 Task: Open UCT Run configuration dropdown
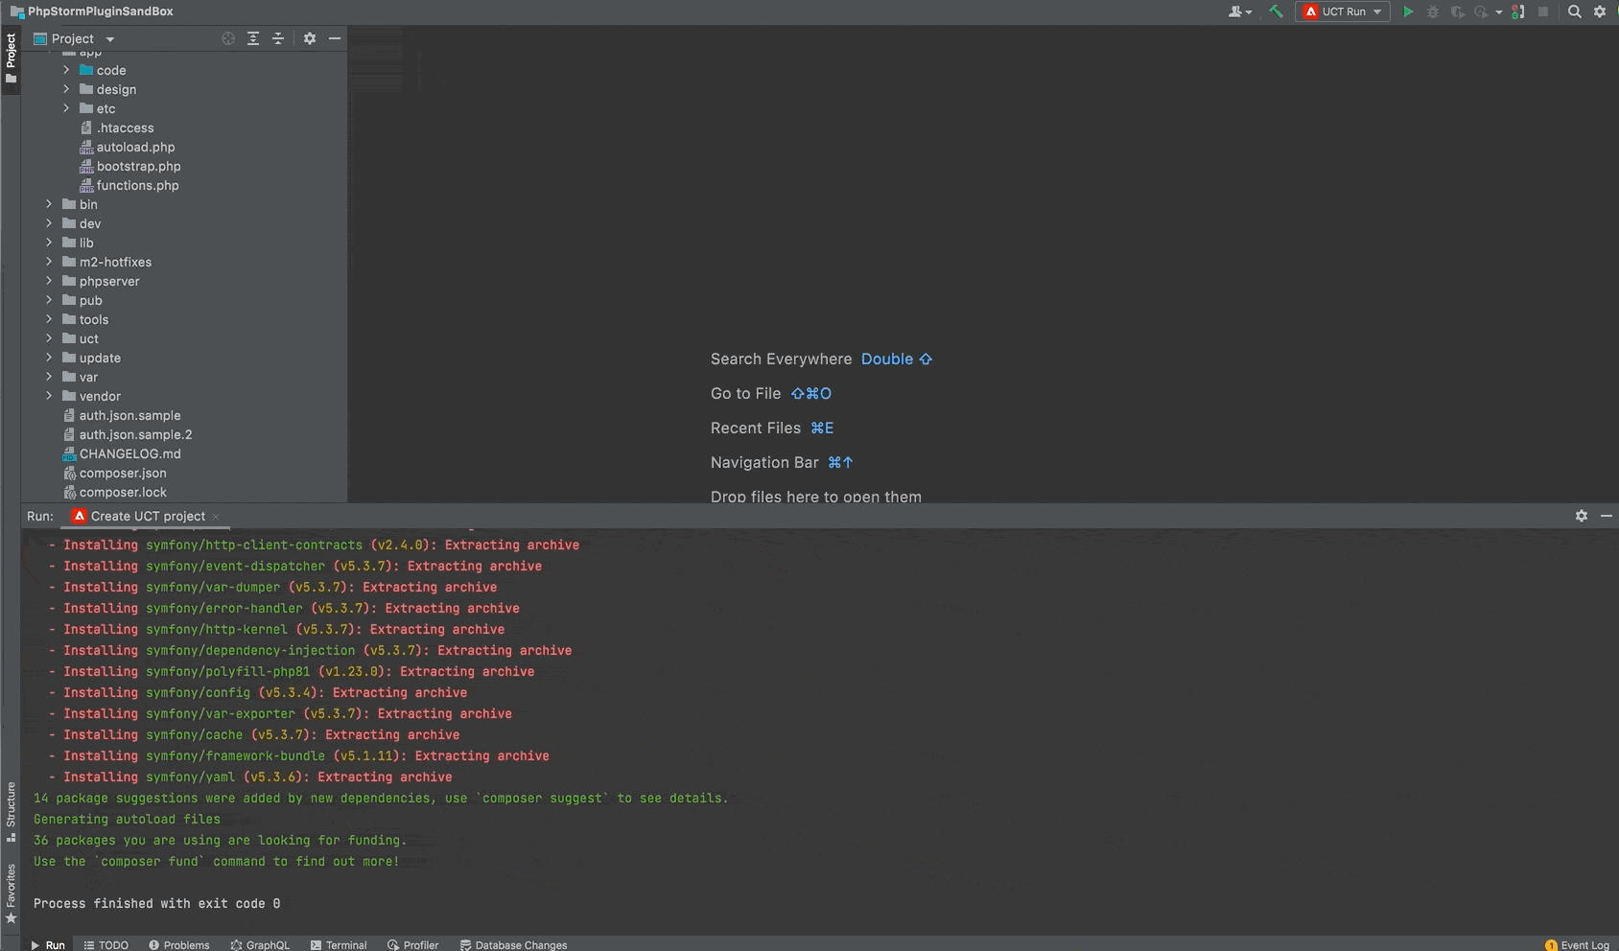(1343, 12)
